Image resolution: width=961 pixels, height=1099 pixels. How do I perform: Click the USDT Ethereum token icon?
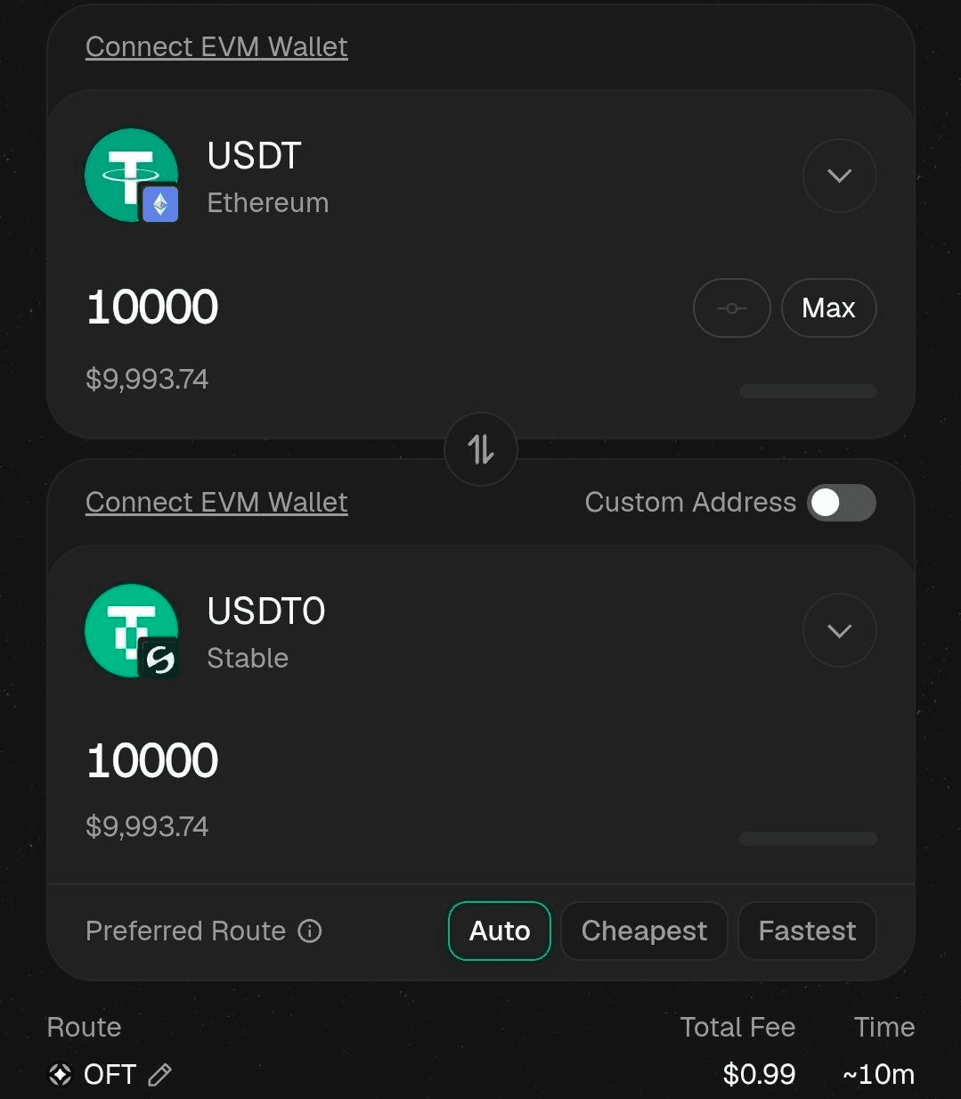click(x=132, y=176)
